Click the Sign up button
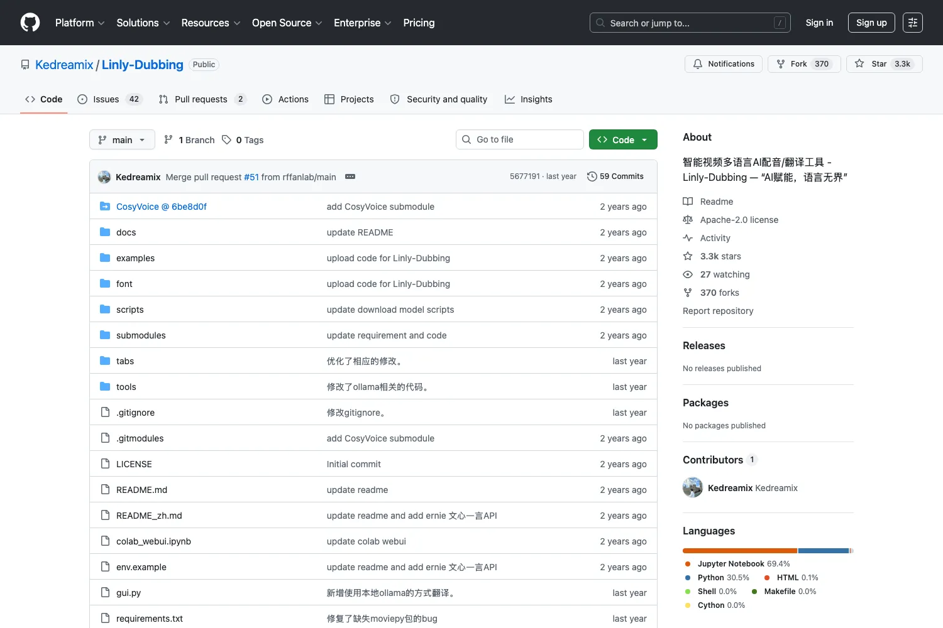Viewport: 943px width, 628px height. click(871, 23)
